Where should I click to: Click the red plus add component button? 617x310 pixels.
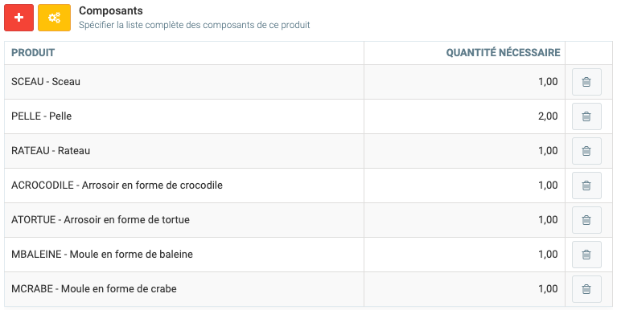pos(19,18)
